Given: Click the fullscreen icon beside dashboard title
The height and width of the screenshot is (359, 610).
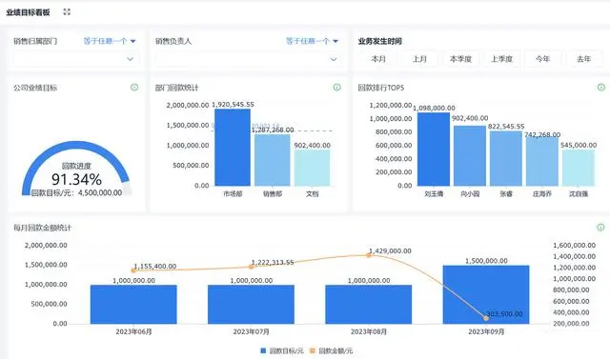Looking at the screenshot, I should (67, 12).
